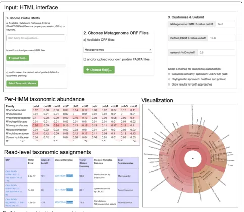The width and height of the screenshot is (244, 212).
Task: Select Phylogenetic approach: FastTree and pplacer radio
Action: [x=169, y=79]
